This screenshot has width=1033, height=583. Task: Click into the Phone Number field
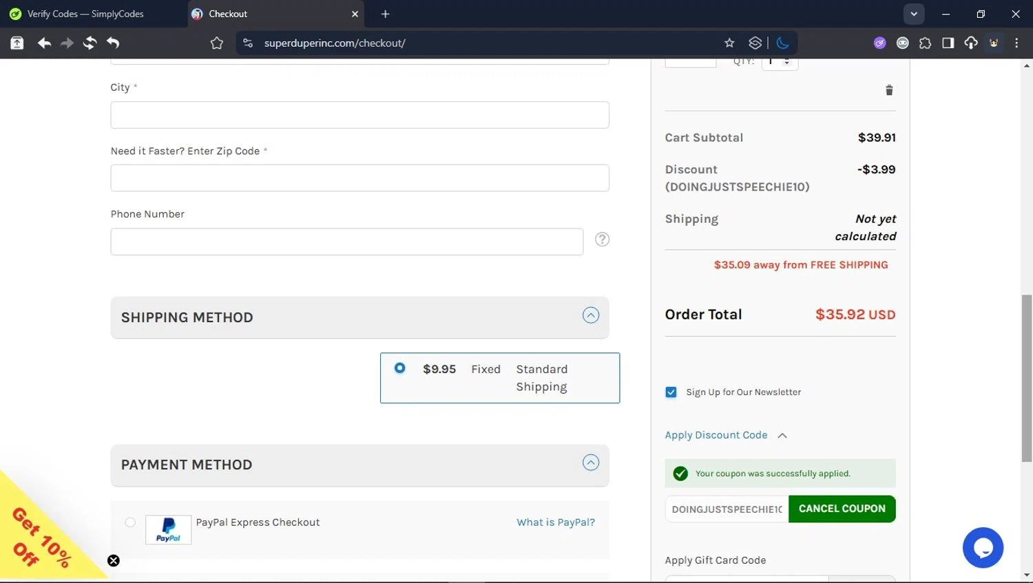[346, 242]
